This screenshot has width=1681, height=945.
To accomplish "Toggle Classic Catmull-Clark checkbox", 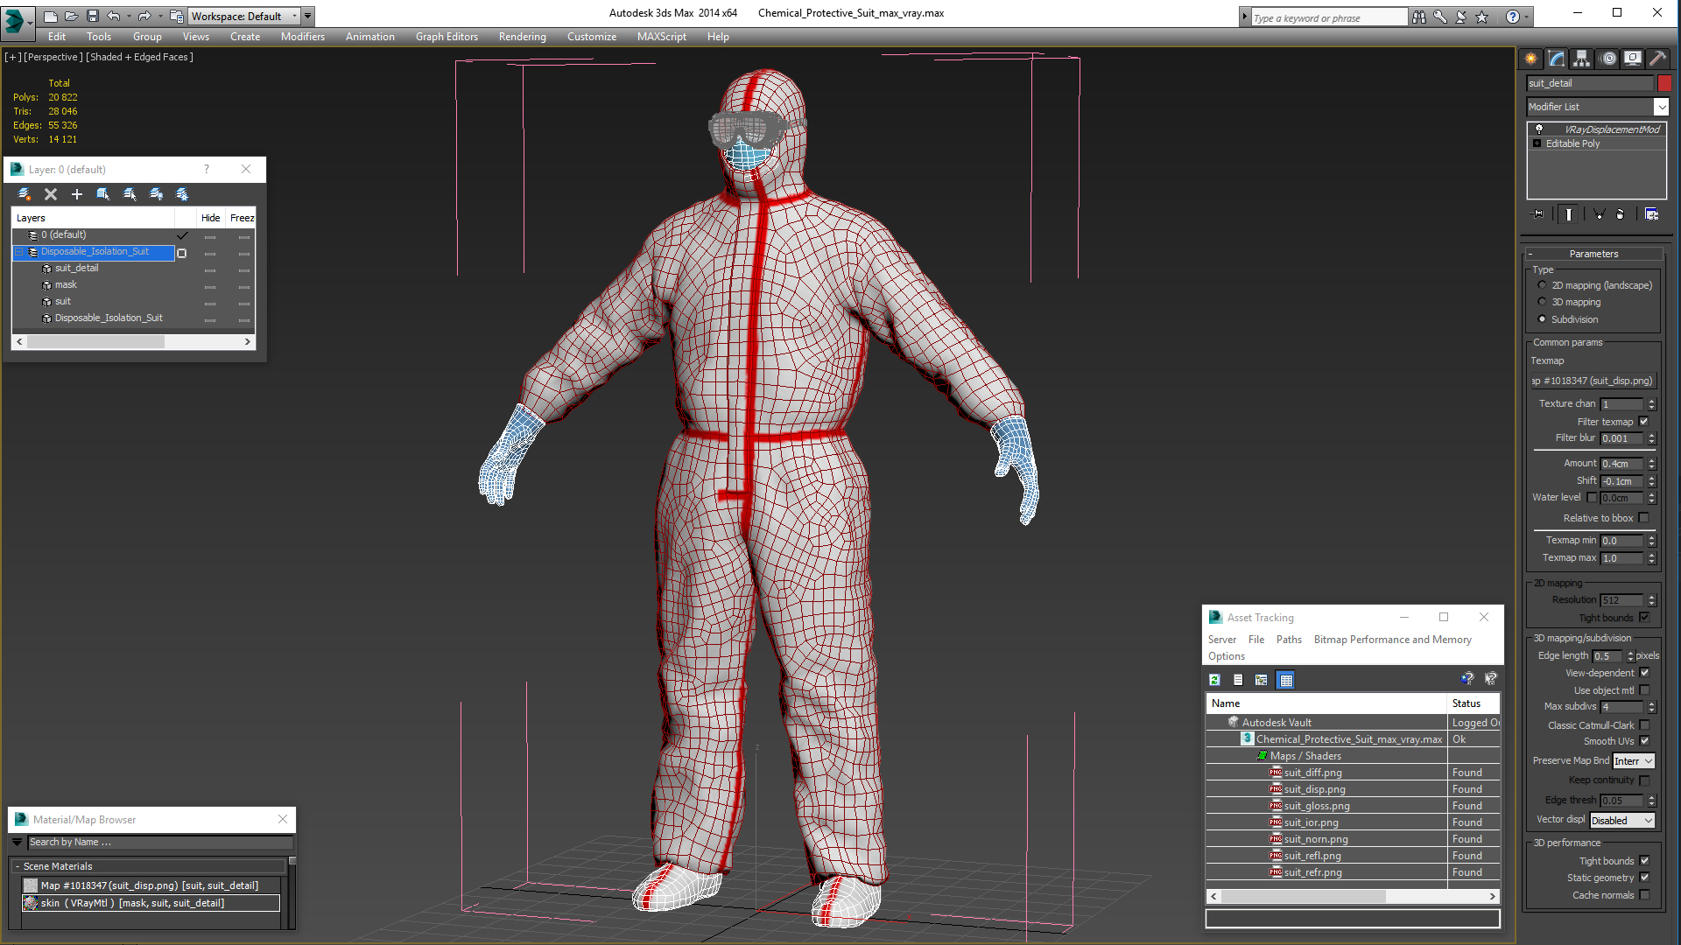I will pyautogui.click(x=1644, y=725).
